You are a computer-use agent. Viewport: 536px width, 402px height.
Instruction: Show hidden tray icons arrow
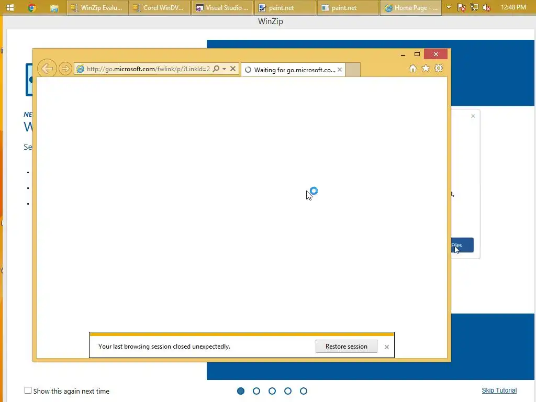tap(449, 7)
